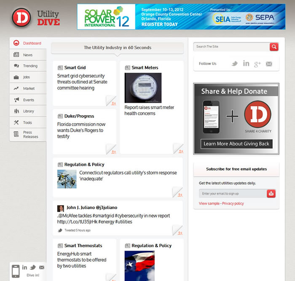Click the Tweeted 5 hours ago bird icon
The height and width of the screenshot is (281, 295).
coord(60,230)
